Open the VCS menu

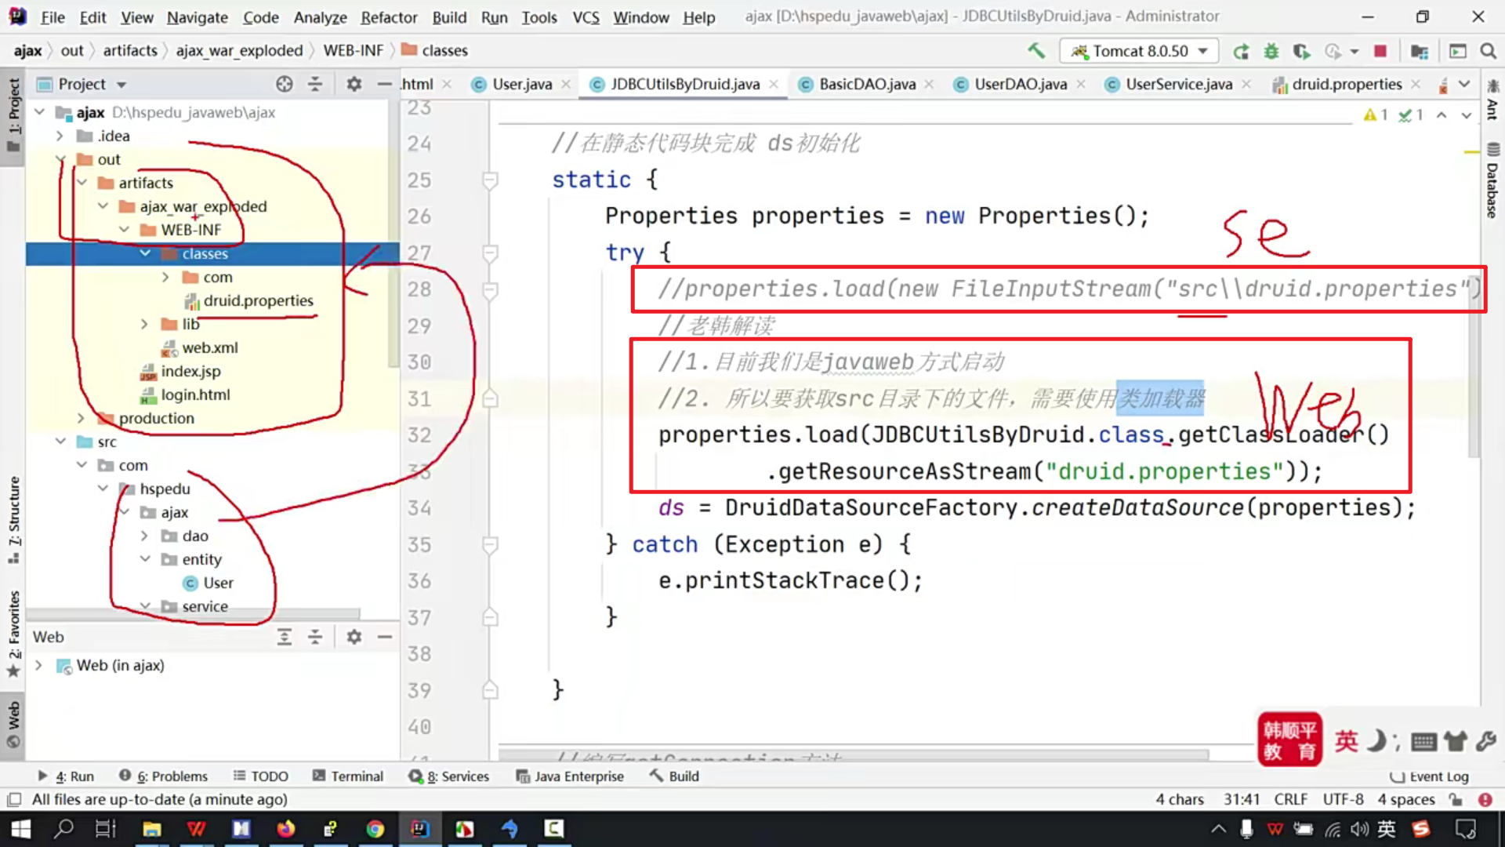586,16
